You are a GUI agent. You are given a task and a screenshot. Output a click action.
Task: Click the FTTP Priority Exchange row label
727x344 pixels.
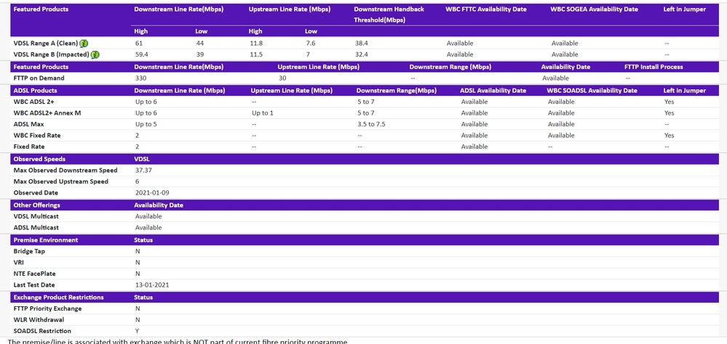point(47,308)
